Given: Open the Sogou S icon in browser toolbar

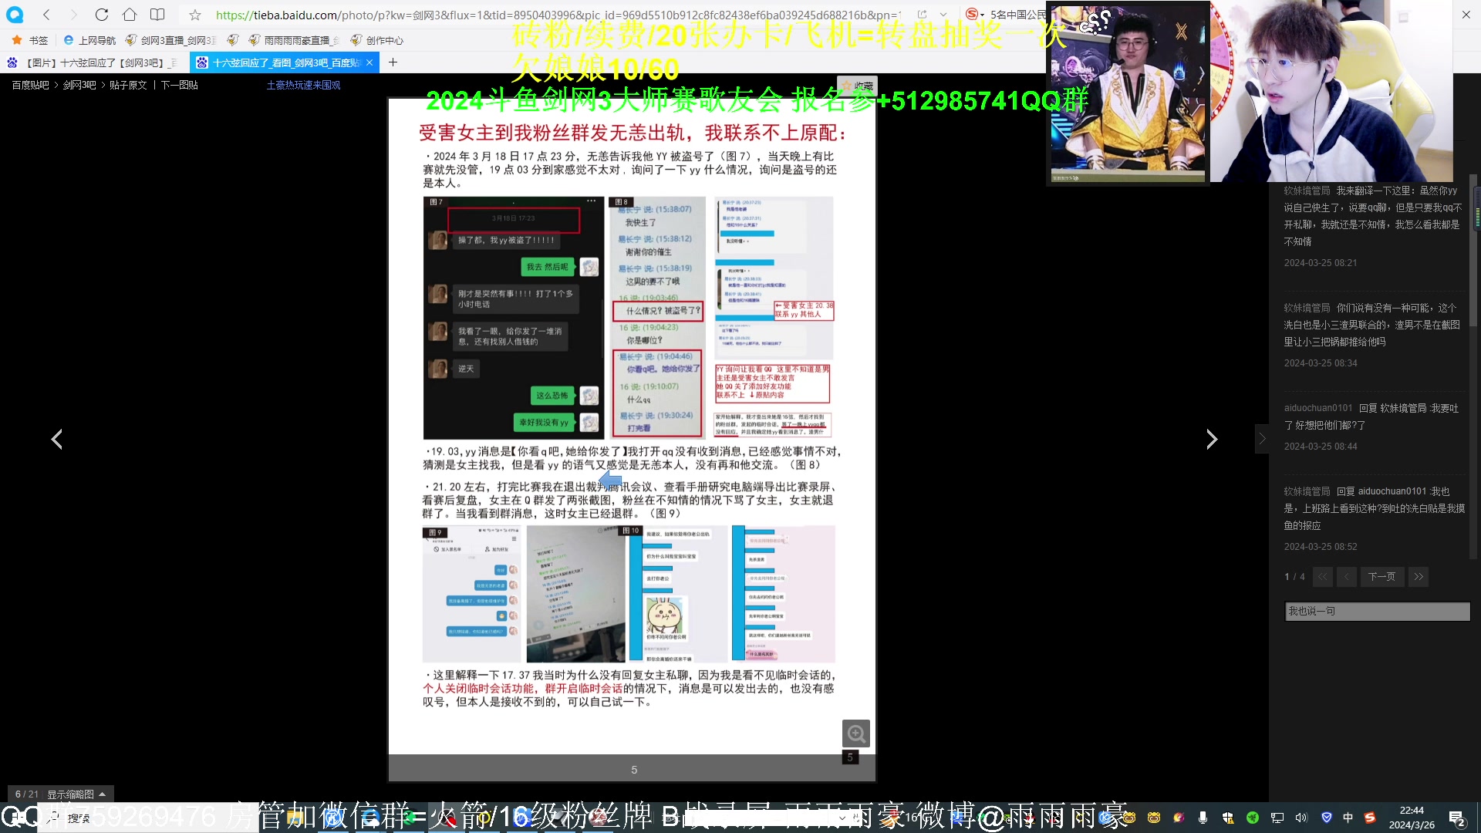Looking at the screenshot, I should pos(973,15).
